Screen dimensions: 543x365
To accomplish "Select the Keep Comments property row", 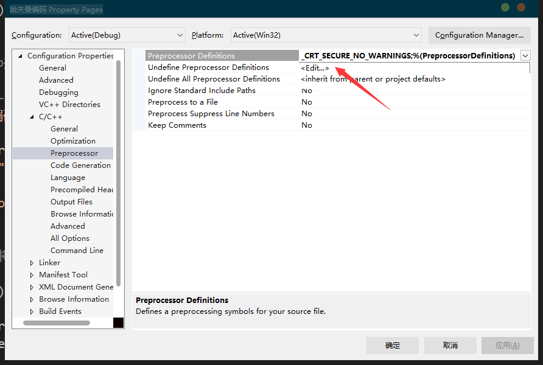I will point(222,125).
